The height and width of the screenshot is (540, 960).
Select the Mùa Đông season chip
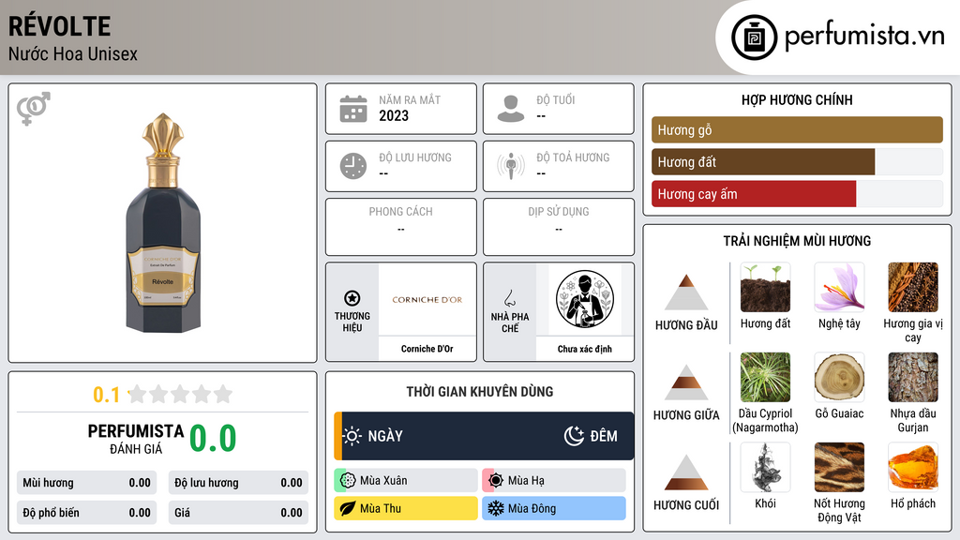[x=554, y=508]
